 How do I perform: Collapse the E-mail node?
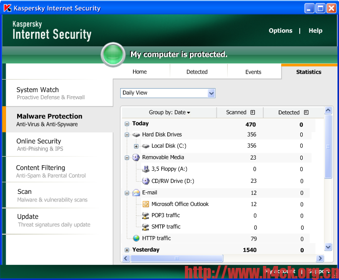127,193
